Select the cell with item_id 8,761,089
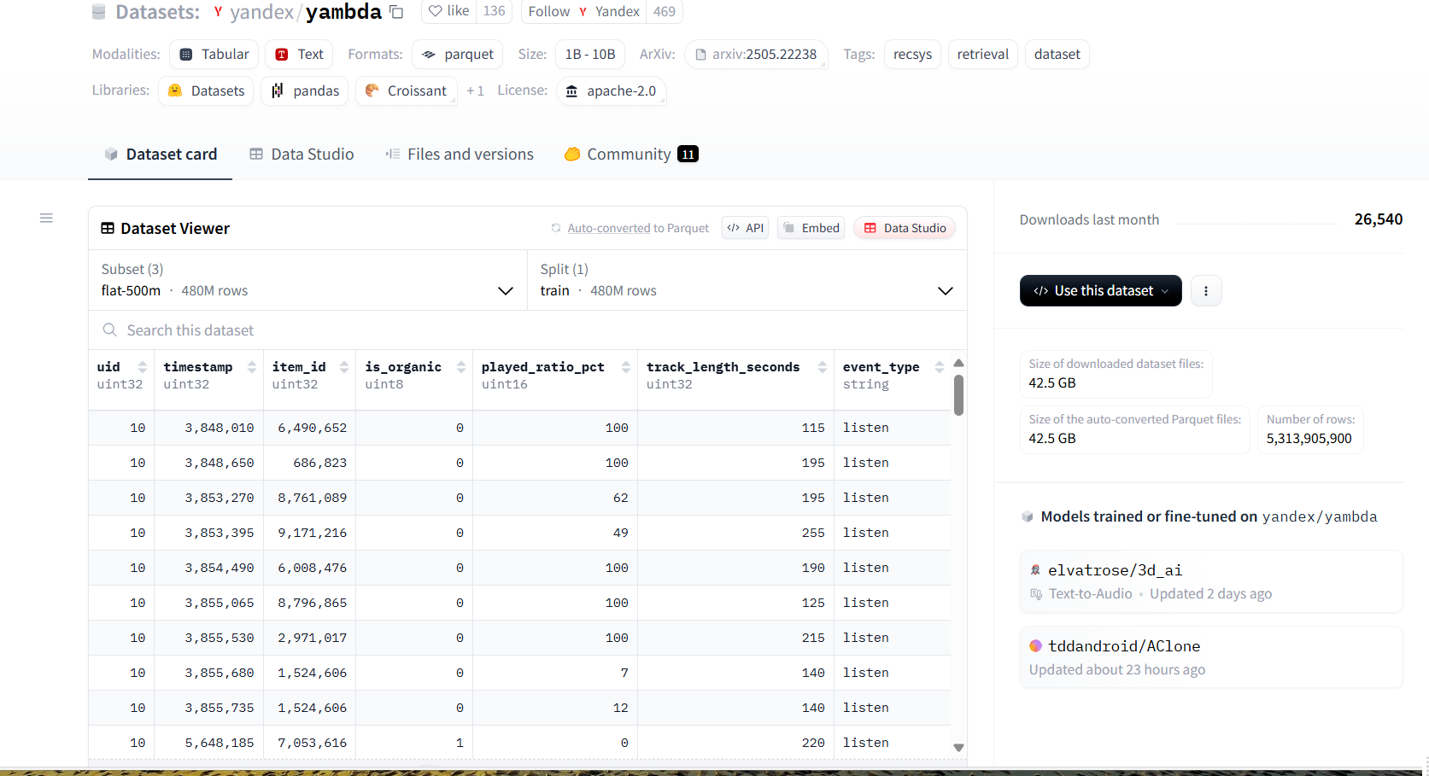1429x776 pixels. pyautogui.click(x=309, y=498)
